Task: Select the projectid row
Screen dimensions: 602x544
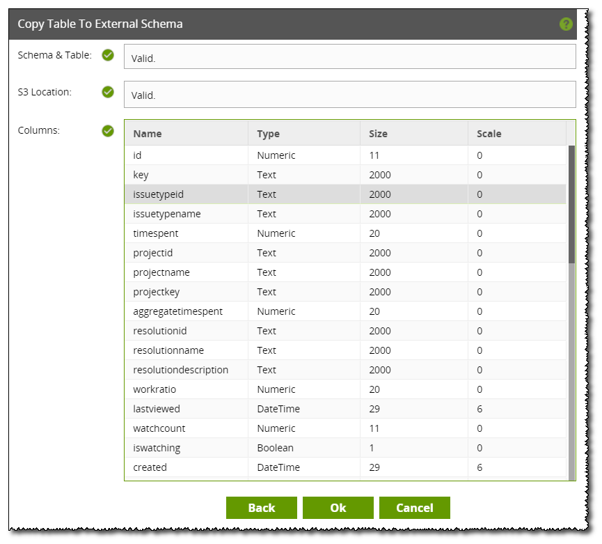Action: 345,253
